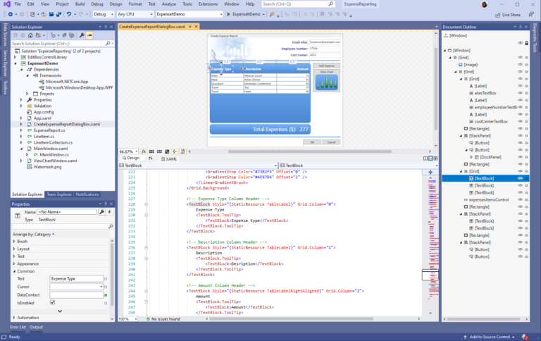Open the Extensions menu
Viewport: 541px width, 341px height.
point(208,4)
